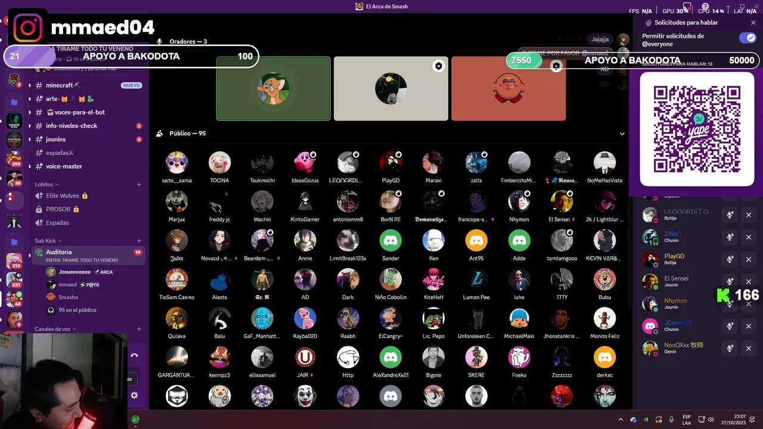Invite ZiNeD to speak
This screenshot has height=429, width=763.
pos(730,237)
